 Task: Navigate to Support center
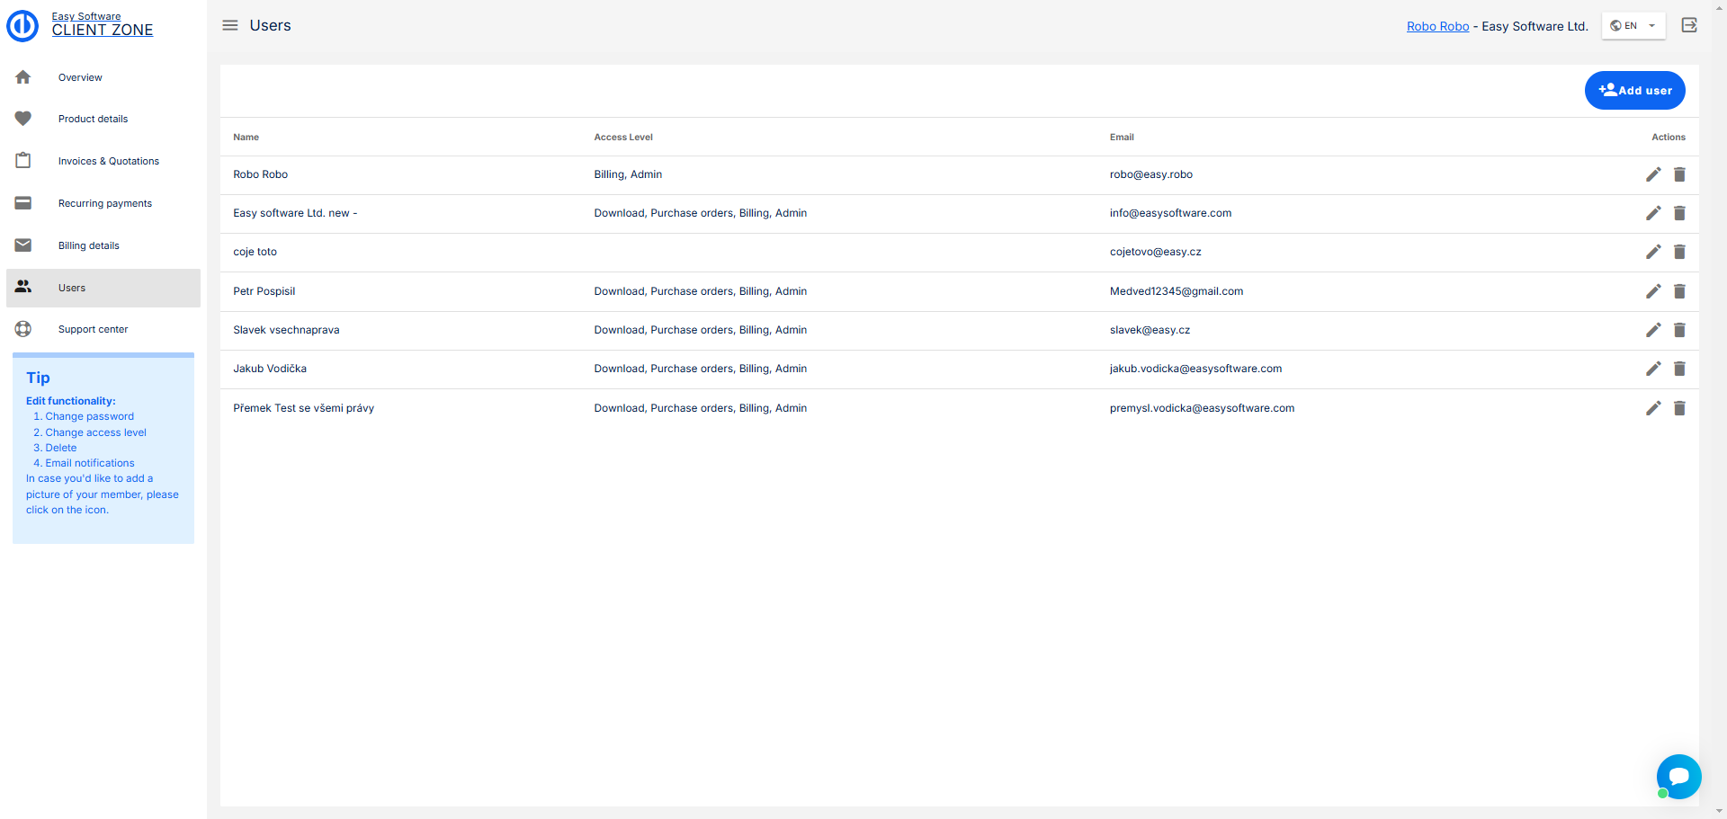coord(93,329)
